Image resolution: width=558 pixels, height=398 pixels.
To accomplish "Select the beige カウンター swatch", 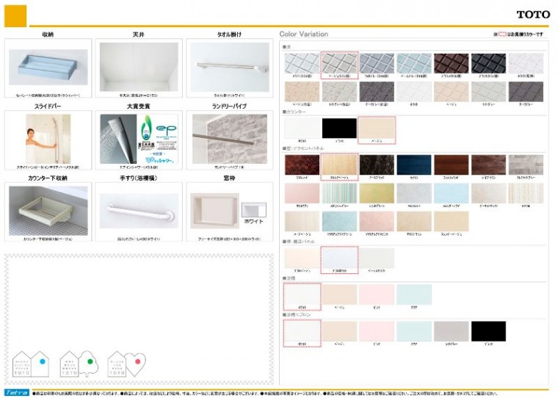I will click(x=377, y=129).
